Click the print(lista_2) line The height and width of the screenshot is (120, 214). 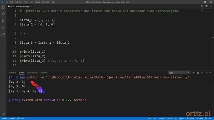pyautogui.click(x=32, y=56)
